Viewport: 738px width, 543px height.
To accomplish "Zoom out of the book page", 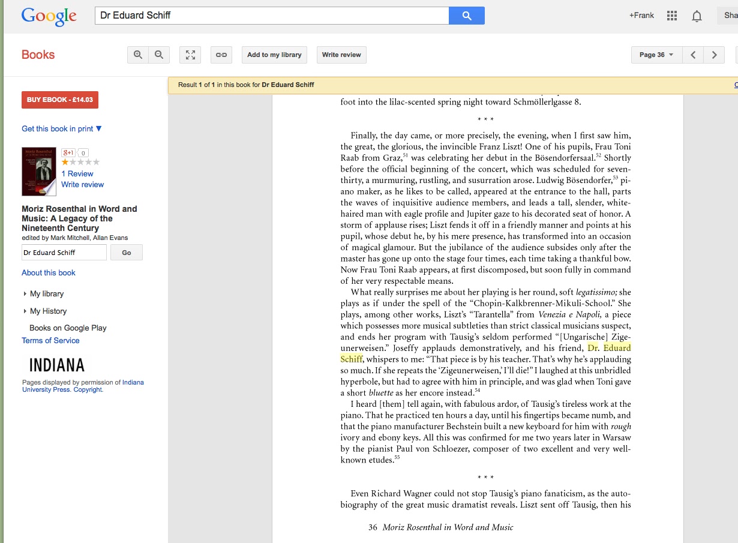I will point(159,55).
